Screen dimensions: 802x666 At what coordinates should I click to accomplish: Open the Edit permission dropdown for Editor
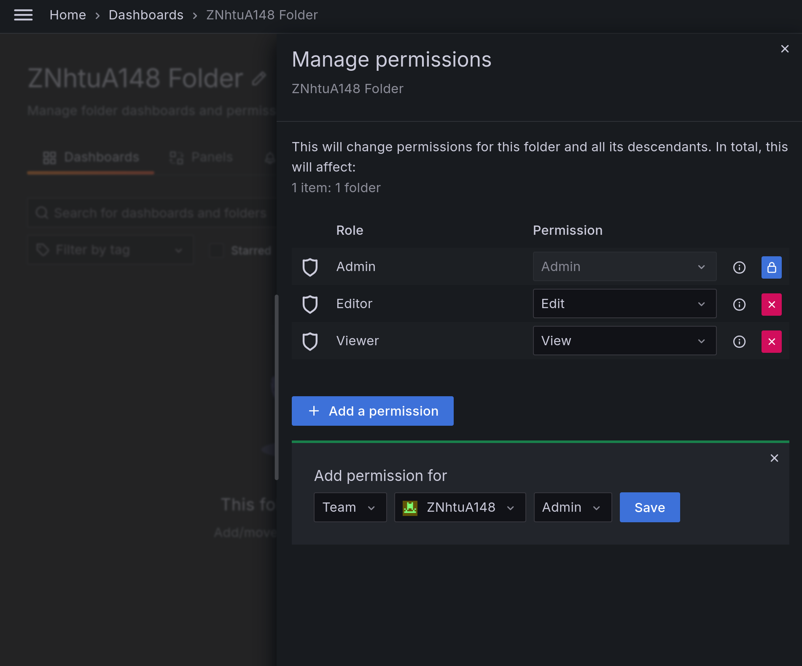coord(624,303)
